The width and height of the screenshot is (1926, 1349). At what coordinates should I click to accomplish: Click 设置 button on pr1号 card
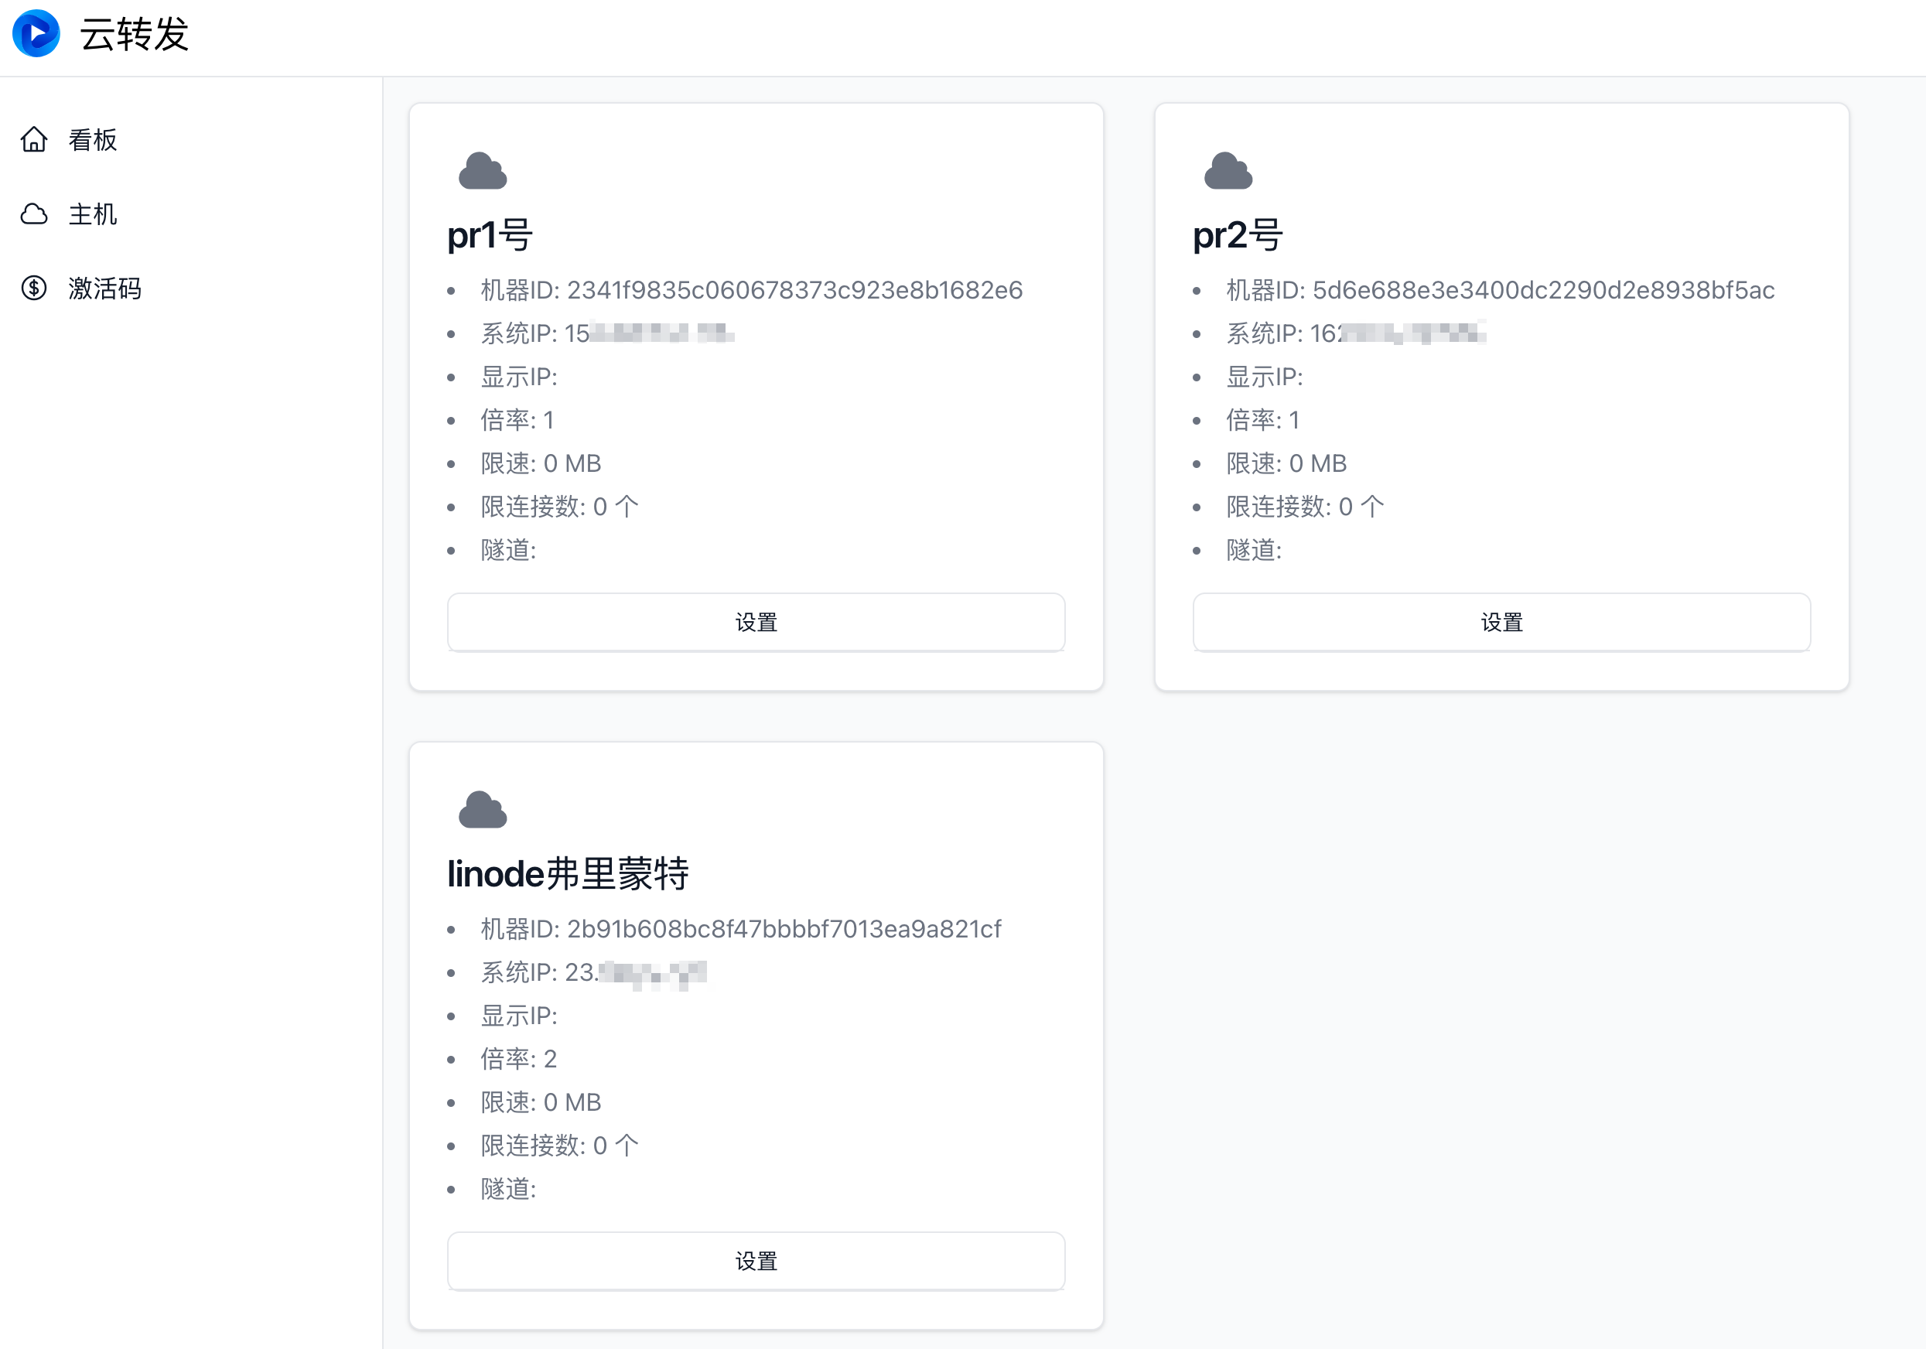pyautogui.click(x=756, y=623)
